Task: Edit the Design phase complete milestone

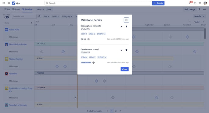Action: [x=121, y=26]
